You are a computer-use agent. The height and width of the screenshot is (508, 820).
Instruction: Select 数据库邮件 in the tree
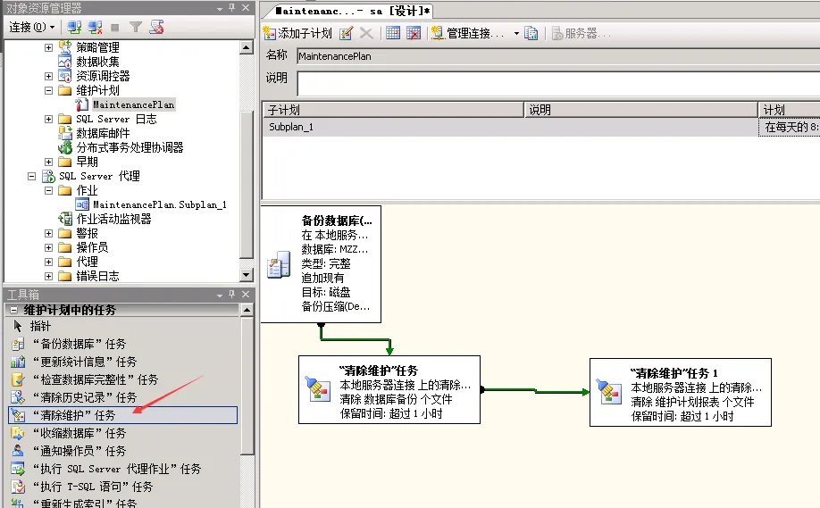click(103, 133)
